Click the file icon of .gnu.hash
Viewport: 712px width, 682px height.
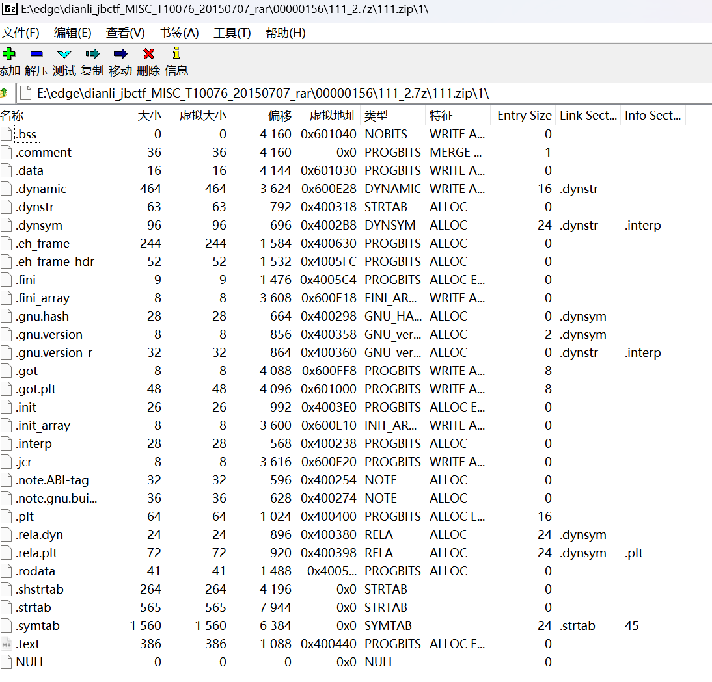[x=7, y=316]
